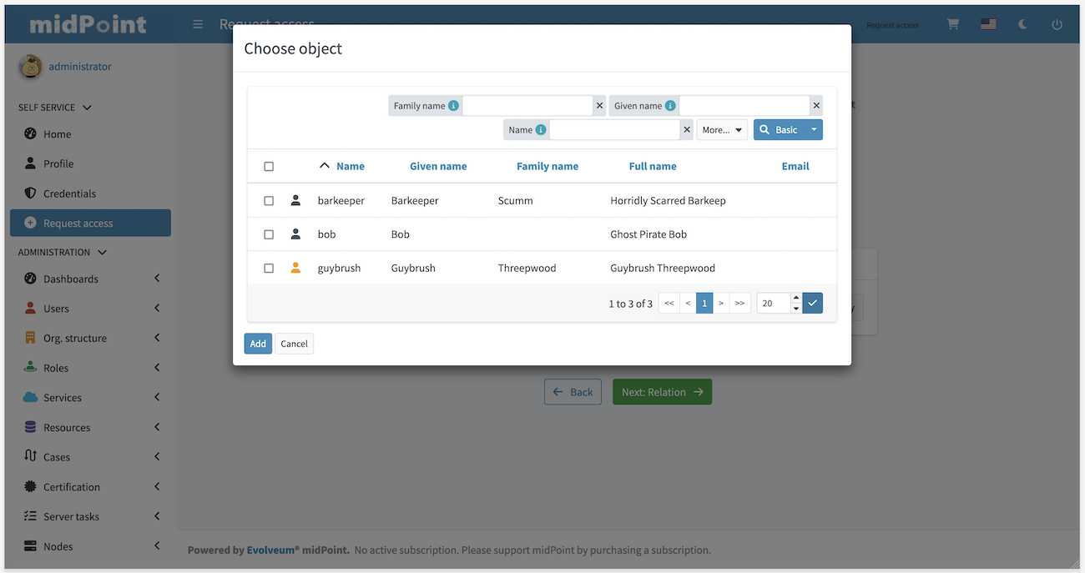Image resolution: width=1085 pixels, height=573 pixels.
Task: Click the US flag language icon
Action: [988, 24]
